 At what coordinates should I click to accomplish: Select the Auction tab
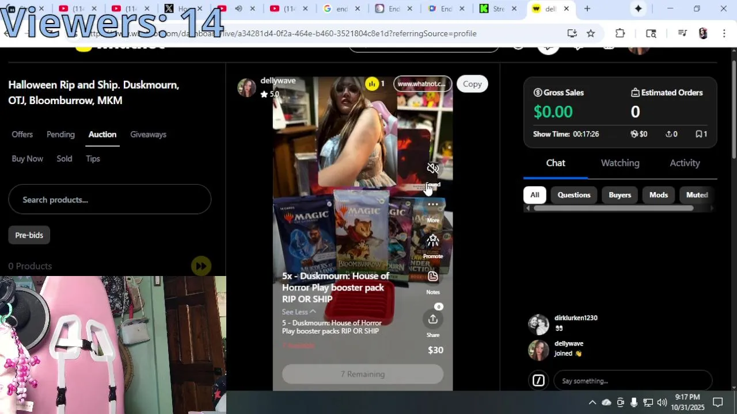(102, 135)
